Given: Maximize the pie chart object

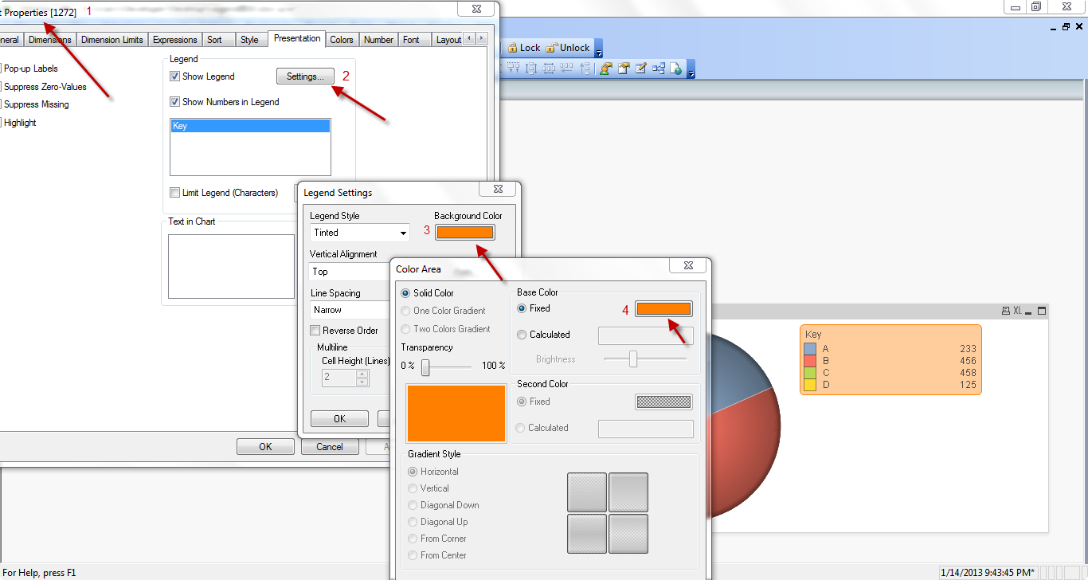Looking at the screenshot, I should tap(1041, 311).
